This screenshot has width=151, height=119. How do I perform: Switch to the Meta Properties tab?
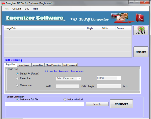(53, 65)
